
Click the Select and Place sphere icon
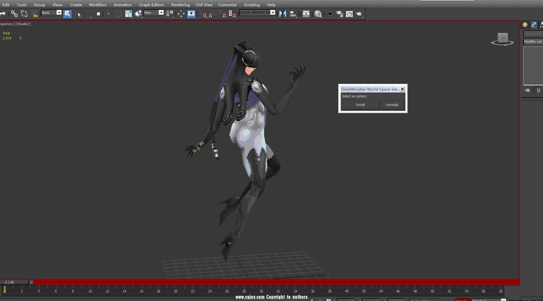(139, 14)
